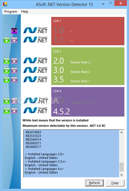Click the purple download icon for .NET 4.0
Image resolution: width=129 pixels, height=191 pixels.
click(x=14, y=101)
